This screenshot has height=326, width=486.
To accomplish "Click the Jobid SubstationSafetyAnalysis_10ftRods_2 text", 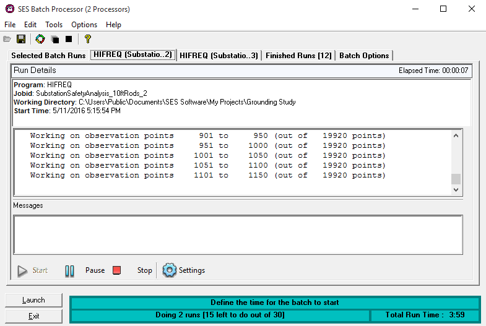I will [80, 93].
